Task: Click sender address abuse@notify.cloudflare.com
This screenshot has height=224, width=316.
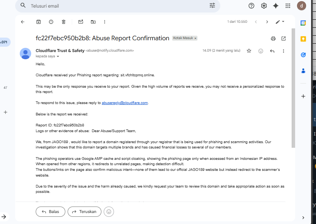Action: [110, 50]
